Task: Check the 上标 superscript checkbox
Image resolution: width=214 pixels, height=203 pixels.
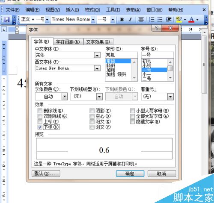Action: click(x=40, y=122)
